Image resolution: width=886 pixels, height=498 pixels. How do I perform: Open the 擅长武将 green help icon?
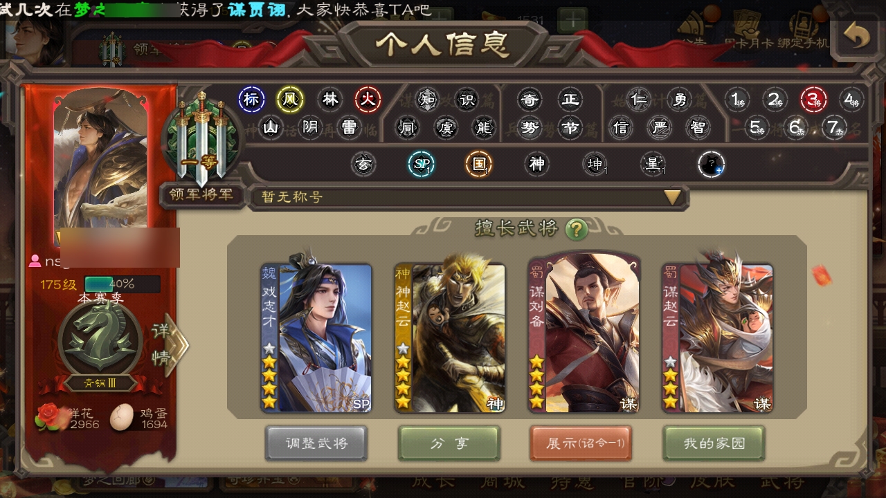577,229
